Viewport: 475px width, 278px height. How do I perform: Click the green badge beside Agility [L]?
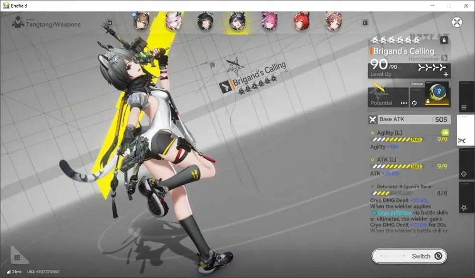tap(445, 132)
